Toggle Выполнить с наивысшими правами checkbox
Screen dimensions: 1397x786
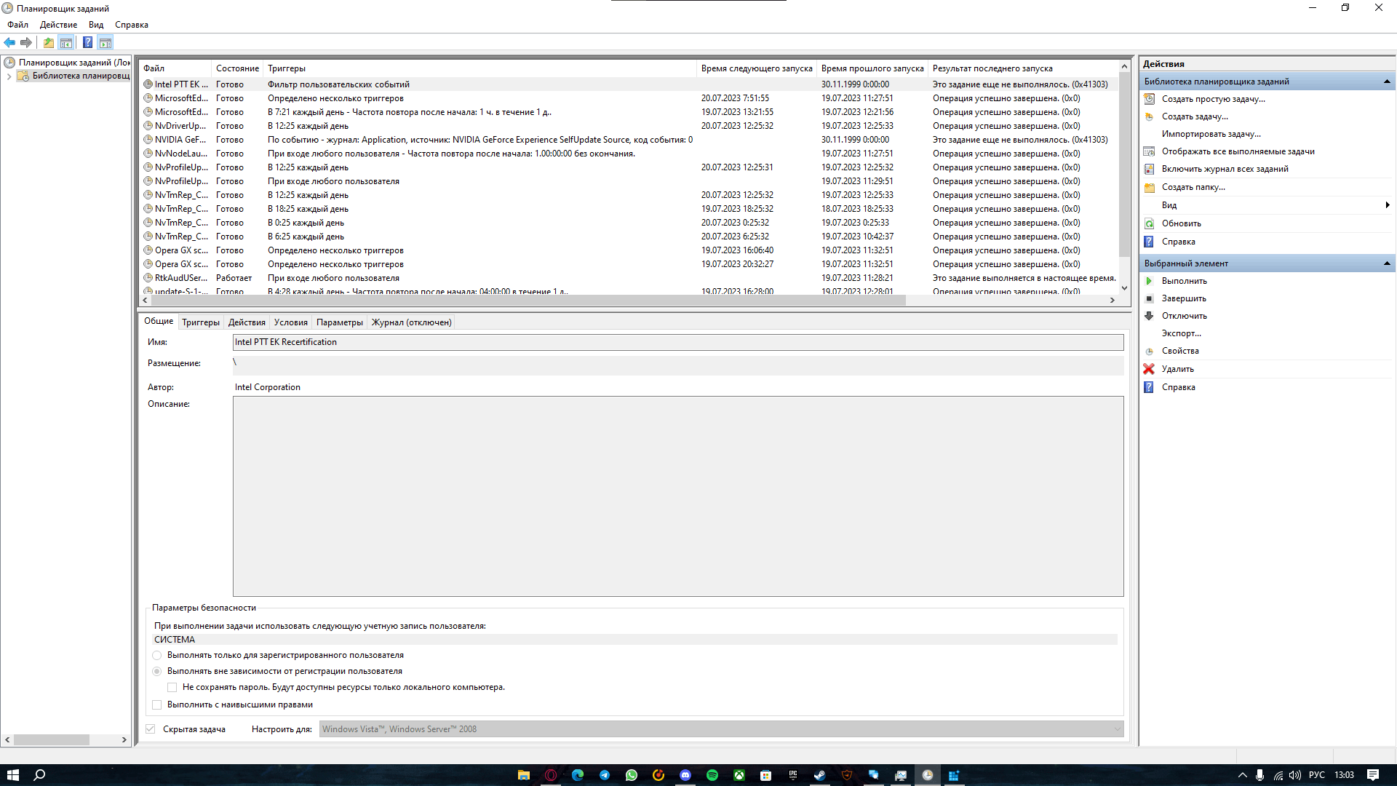point(156,704)
